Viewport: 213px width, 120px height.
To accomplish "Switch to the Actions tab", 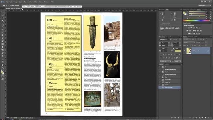I will [167, 64].
